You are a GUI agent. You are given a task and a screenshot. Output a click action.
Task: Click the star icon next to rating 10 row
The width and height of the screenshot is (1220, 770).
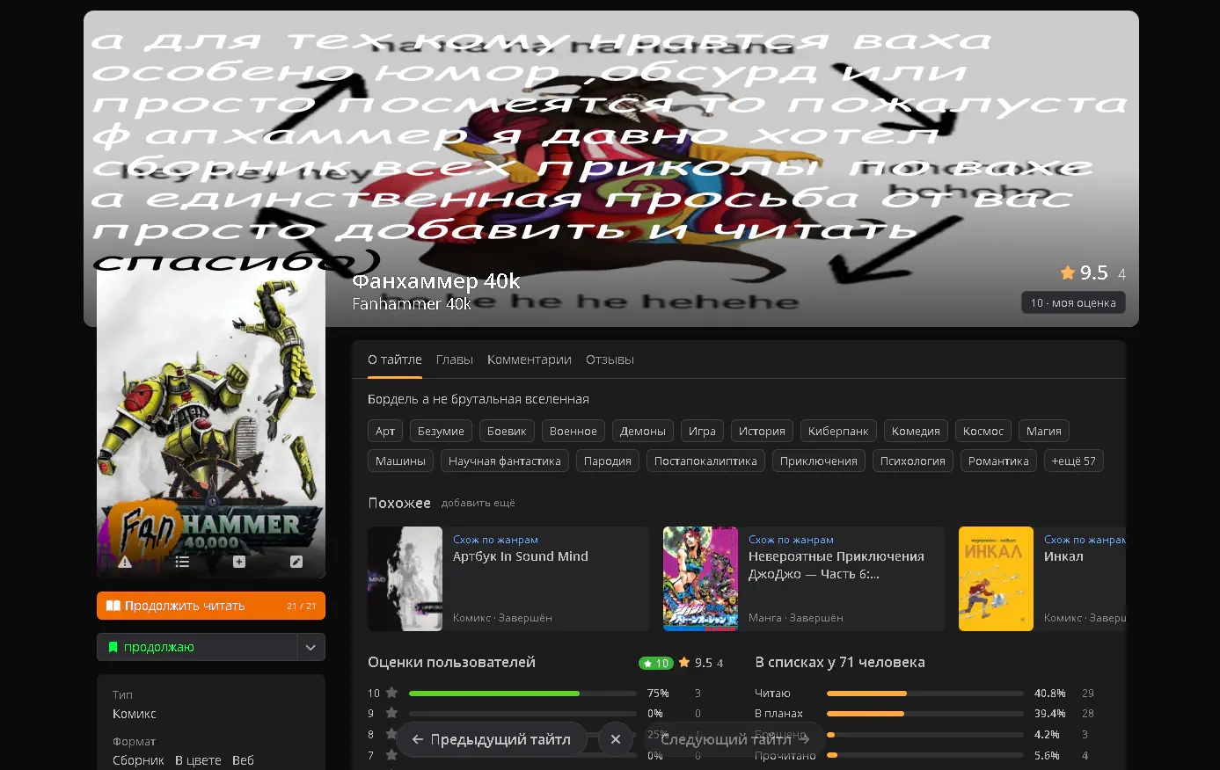click(x=391, y=694)
